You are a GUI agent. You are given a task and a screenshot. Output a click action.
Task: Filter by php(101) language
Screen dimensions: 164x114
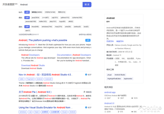53,21
